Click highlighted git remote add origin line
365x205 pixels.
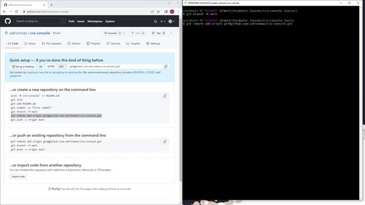56,116
